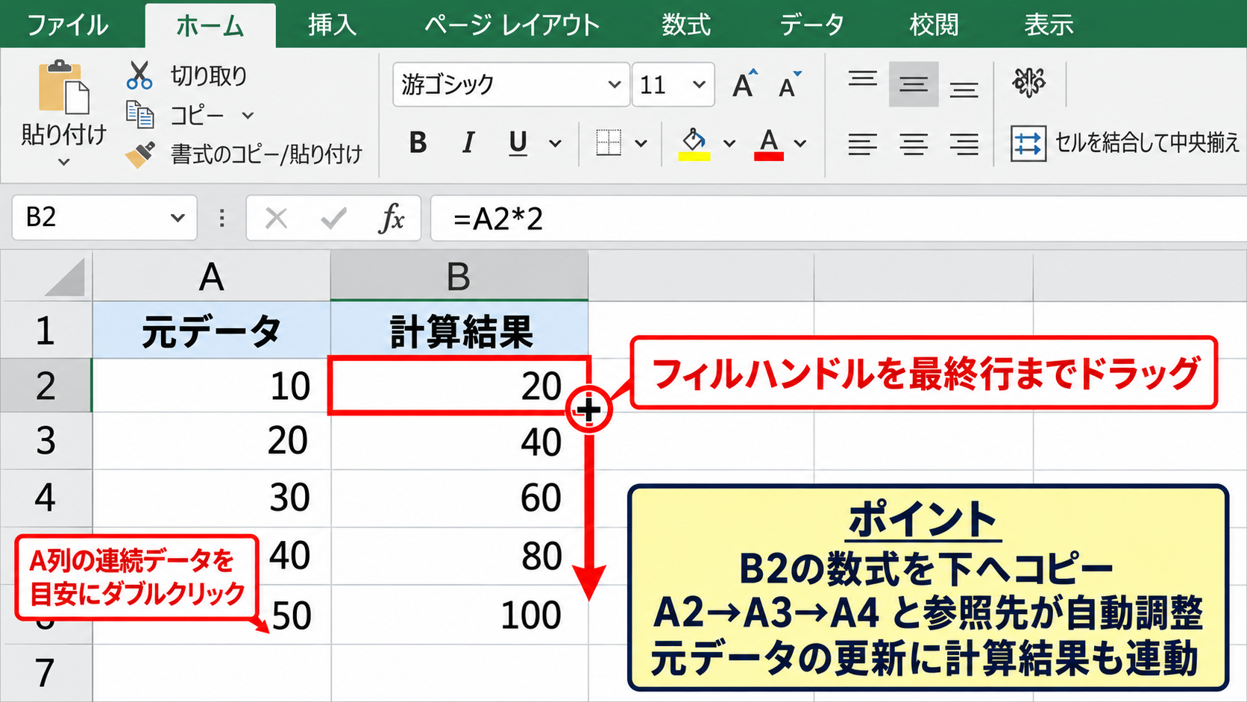
Task: Align text to top of cell
Action: tap(862, 79)
